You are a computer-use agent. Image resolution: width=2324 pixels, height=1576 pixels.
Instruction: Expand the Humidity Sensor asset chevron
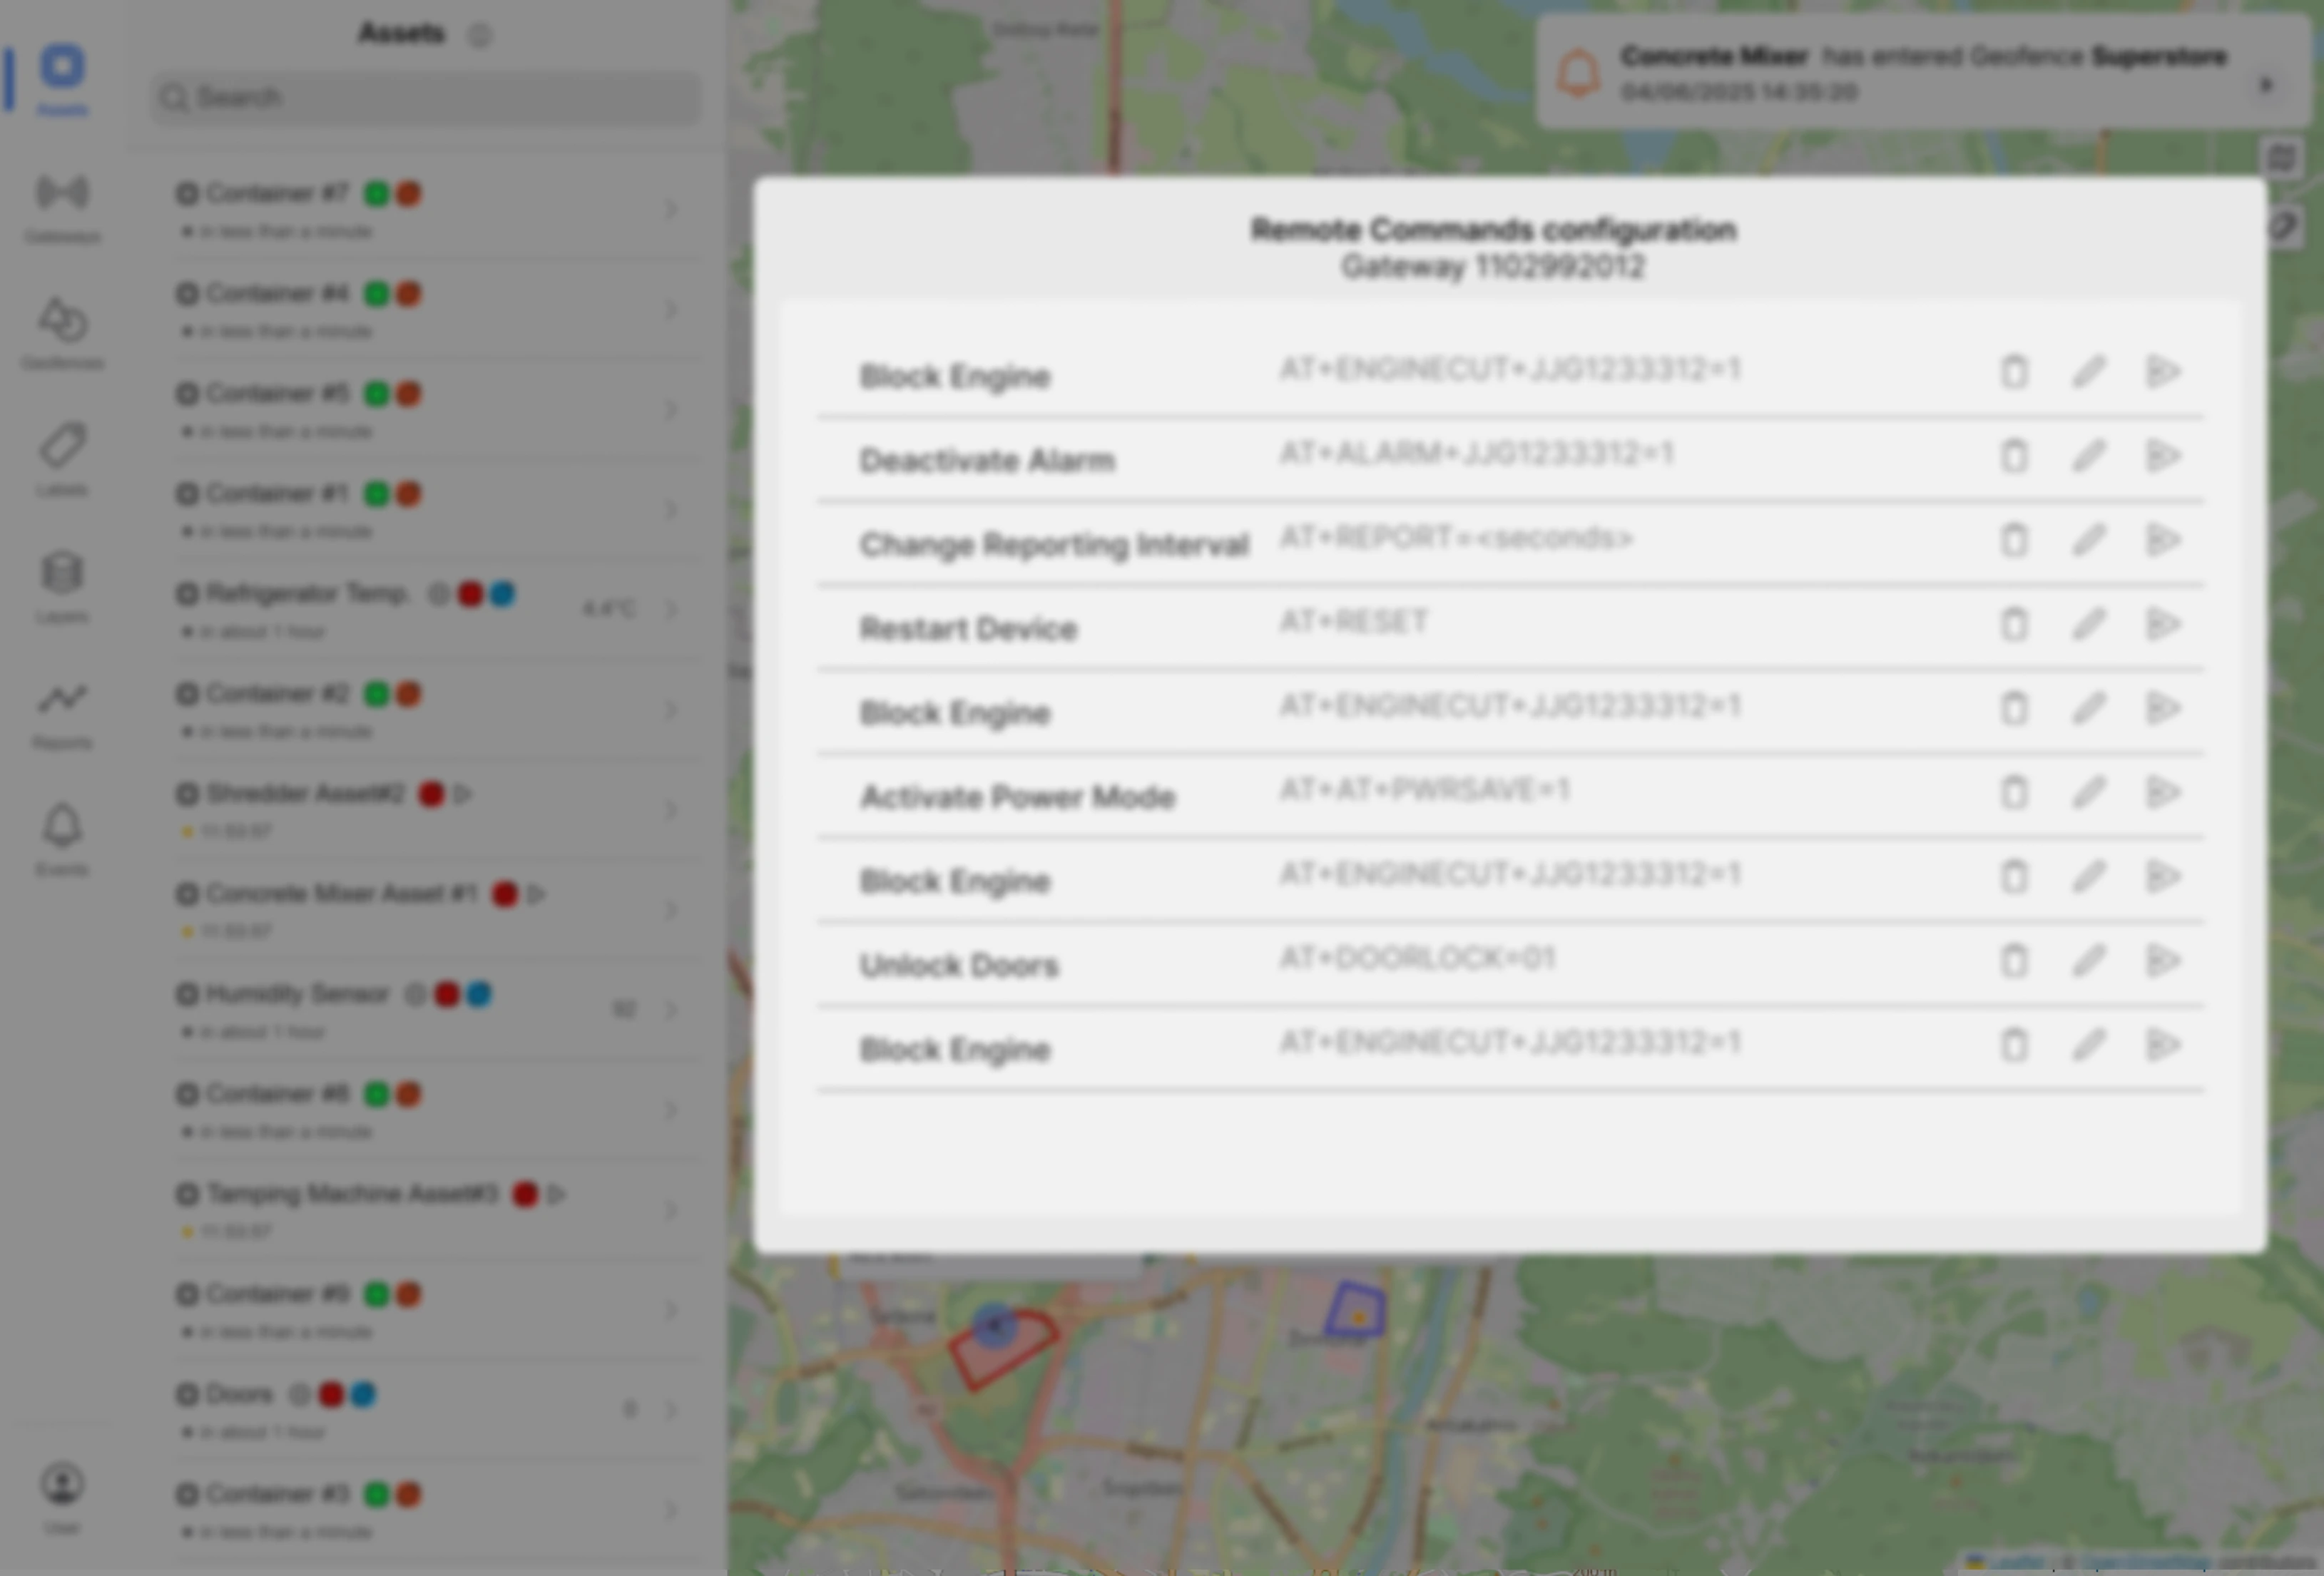(x=671, y=1009)
